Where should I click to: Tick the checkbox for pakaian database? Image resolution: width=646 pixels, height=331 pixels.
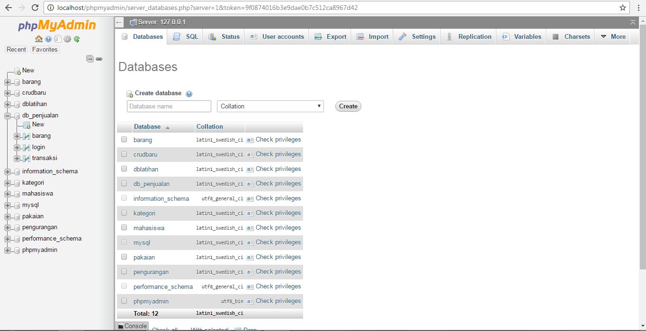tap(124, 257)
